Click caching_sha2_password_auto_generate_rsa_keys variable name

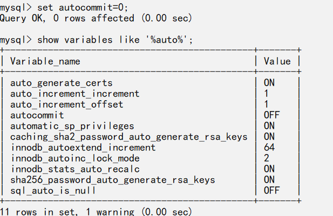(128, 137)
